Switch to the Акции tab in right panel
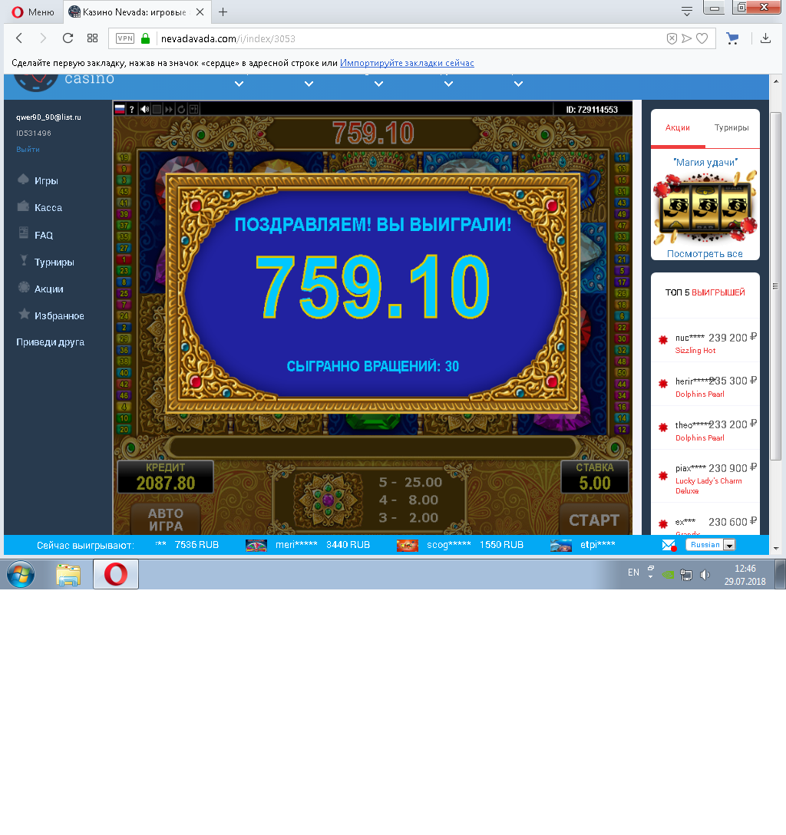The width and height of the screenshot is (786, 835). click(677, 128)
